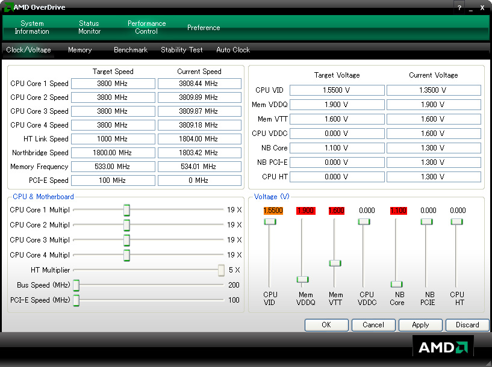492x367 pixels.
Task: Open the Benchmark sub-tab
Action: click(131, 50)
